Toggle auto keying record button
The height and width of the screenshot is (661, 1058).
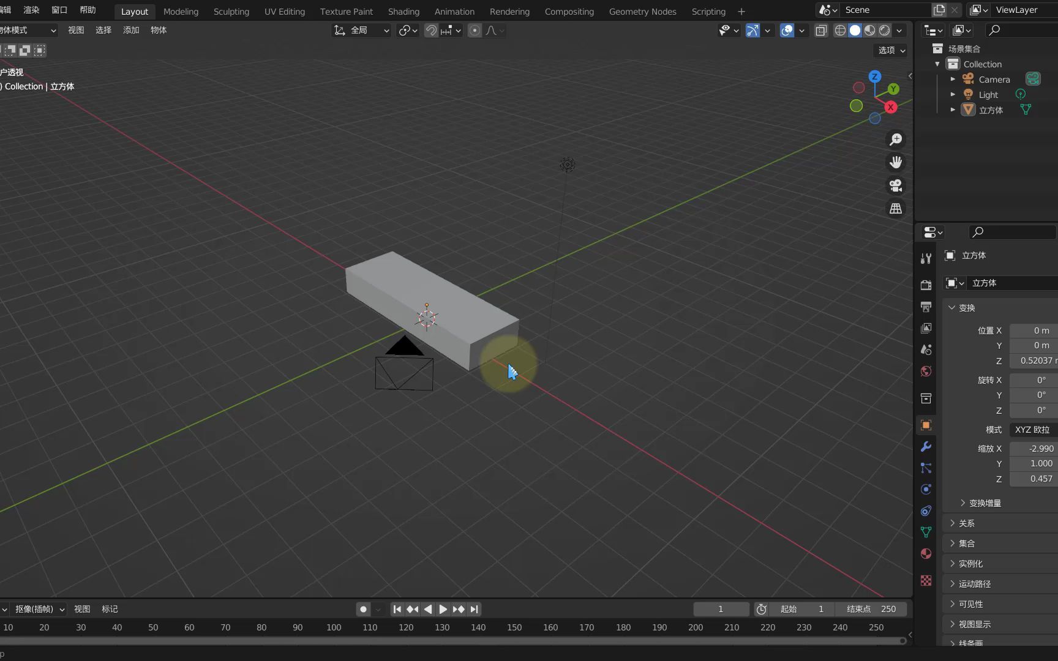coord(363,609)
